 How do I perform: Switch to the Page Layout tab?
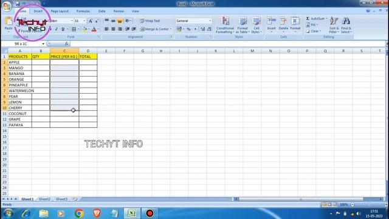(60, 11)
